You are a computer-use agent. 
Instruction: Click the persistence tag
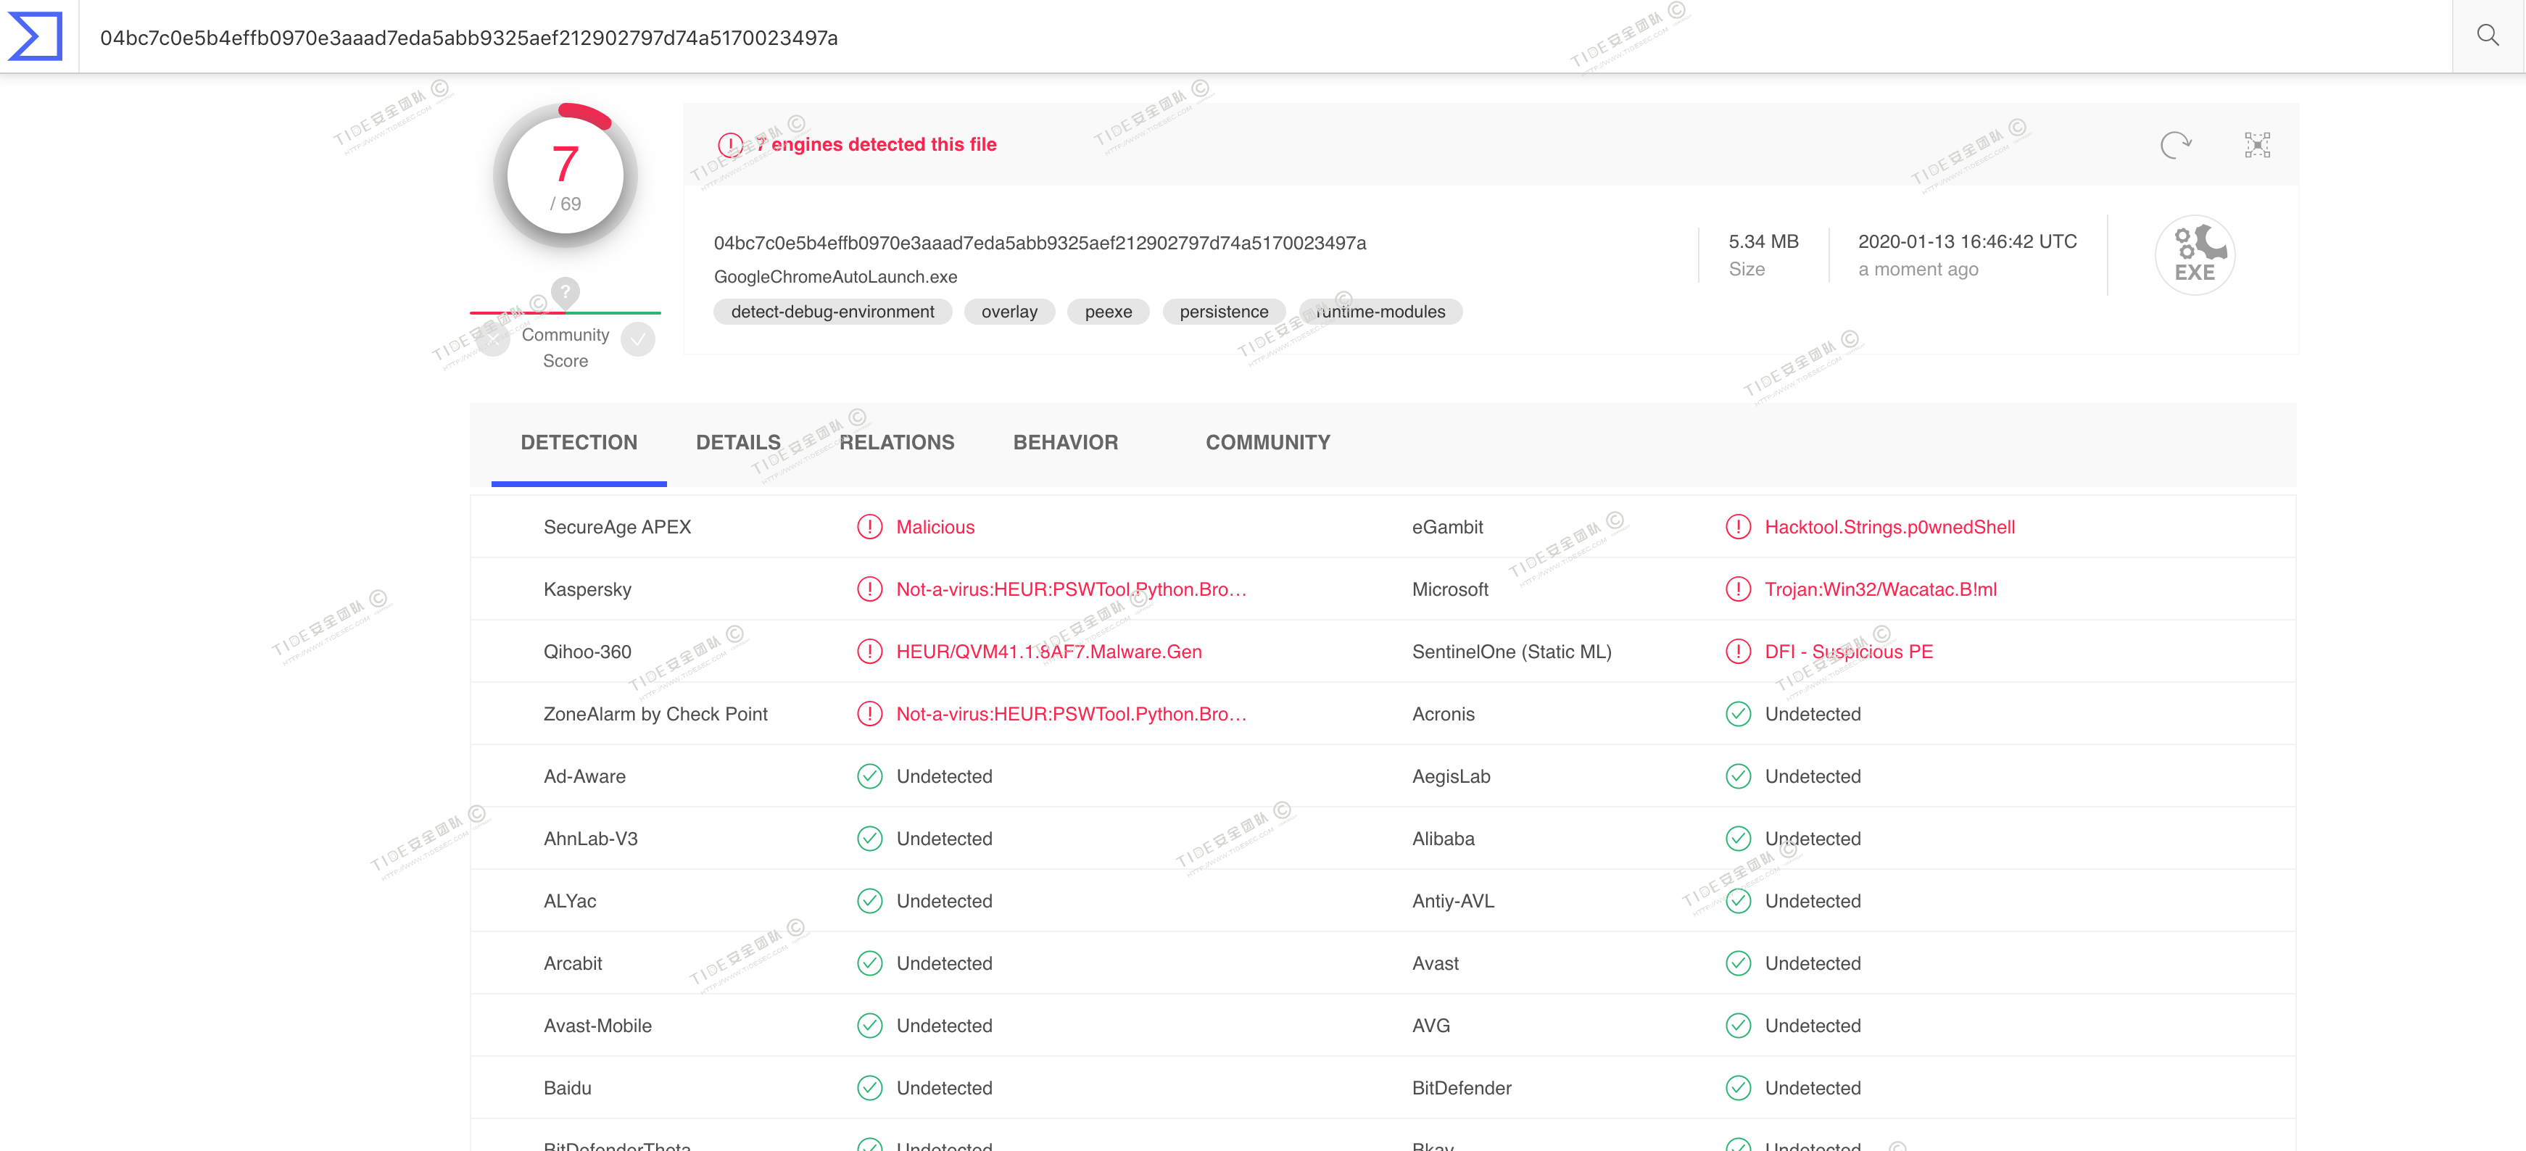[1223, 312]
